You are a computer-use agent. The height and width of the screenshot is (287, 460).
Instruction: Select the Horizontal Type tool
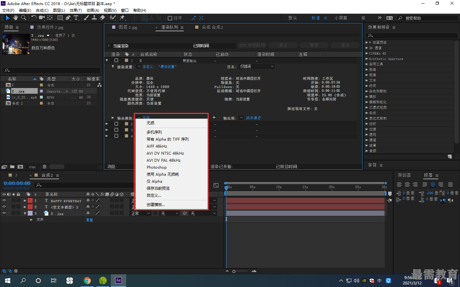tap(76, 18)
